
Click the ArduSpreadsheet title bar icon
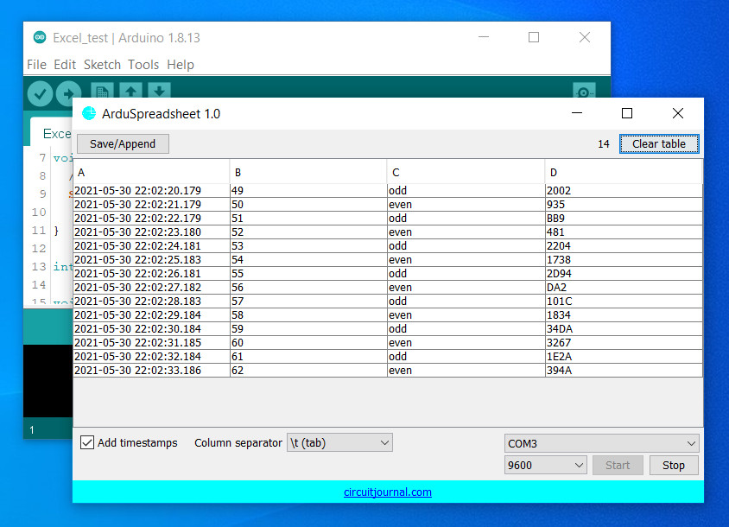point(89,114)
